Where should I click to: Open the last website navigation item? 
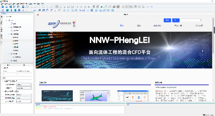tap(199, 26)
